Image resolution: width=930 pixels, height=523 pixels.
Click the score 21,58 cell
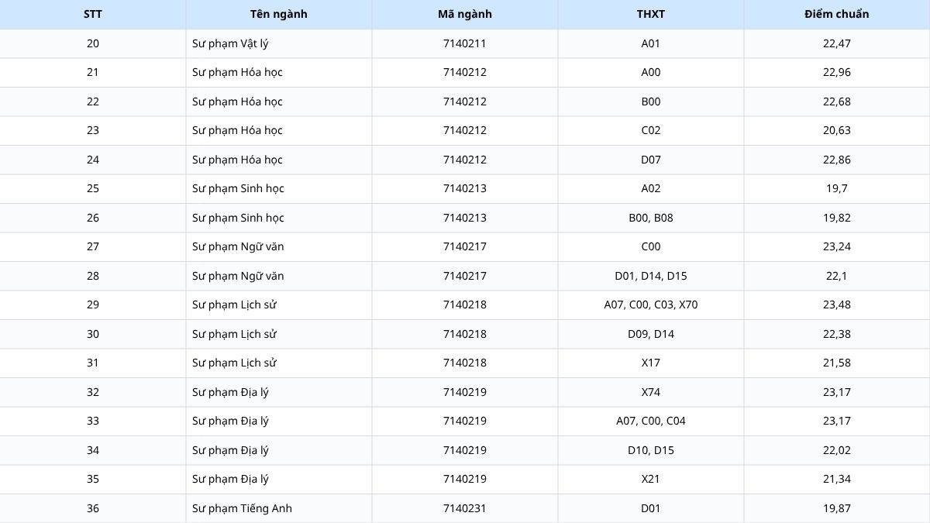click(837, 363)
